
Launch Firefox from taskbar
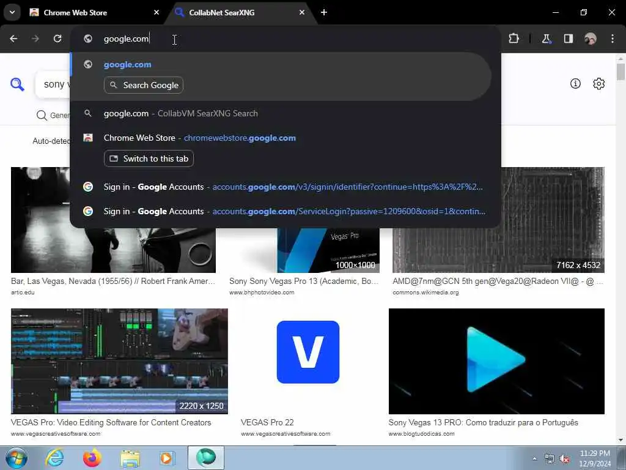click(92, 458)
